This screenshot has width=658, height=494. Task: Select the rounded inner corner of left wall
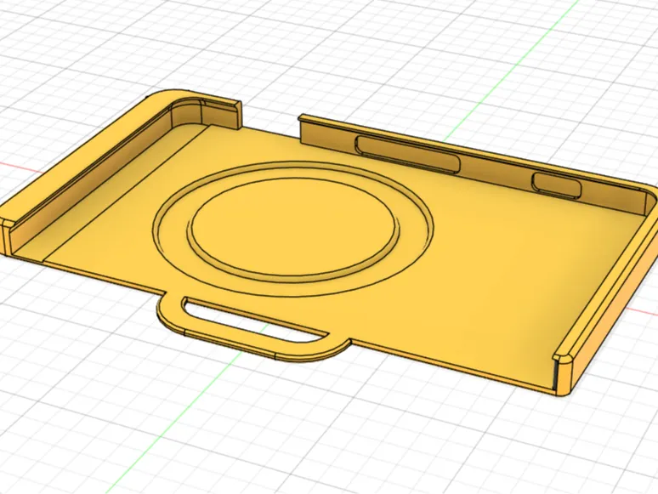186,112
